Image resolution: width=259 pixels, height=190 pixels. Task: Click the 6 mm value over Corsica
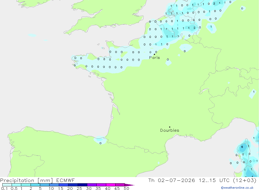coord(242,147)
